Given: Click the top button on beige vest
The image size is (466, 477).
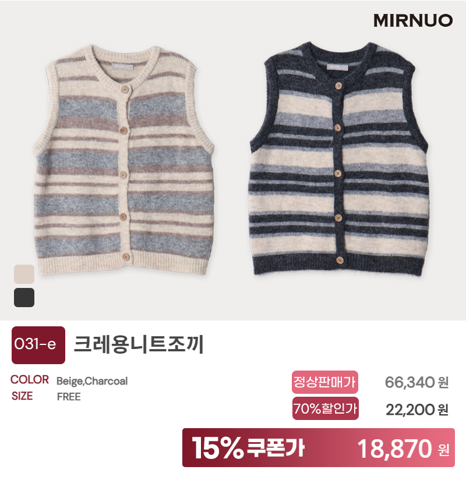Looking at the screenshot, I should (125, 90).
